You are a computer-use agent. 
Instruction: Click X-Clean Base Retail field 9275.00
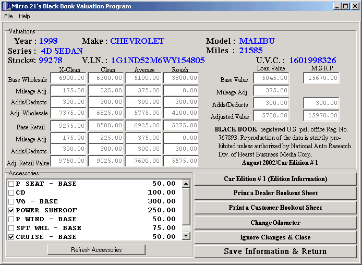coord(68,126)
